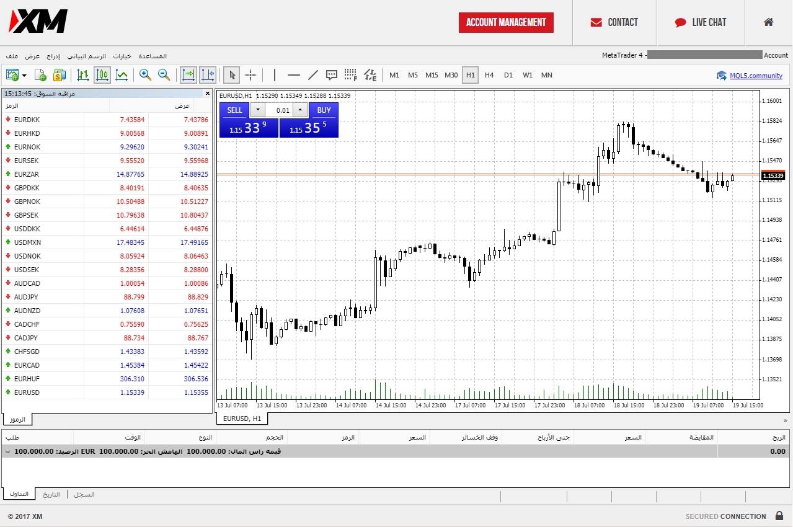This screenshot has width=793, height=527.
Task: Open the الرسم البياني menu
Action: coord(87,56)
